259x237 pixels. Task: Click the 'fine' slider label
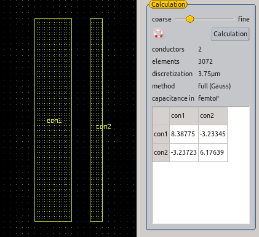pos(244,19)
